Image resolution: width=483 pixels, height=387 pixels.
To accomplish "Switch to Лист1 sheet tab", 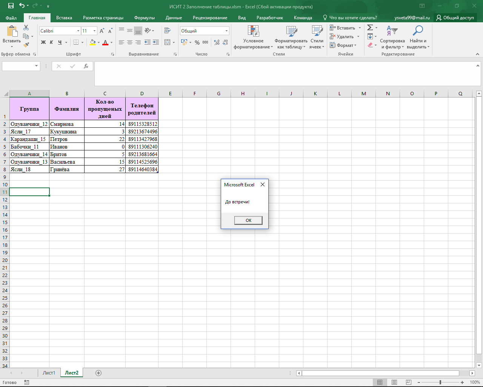I will click(x=49, y=373).
